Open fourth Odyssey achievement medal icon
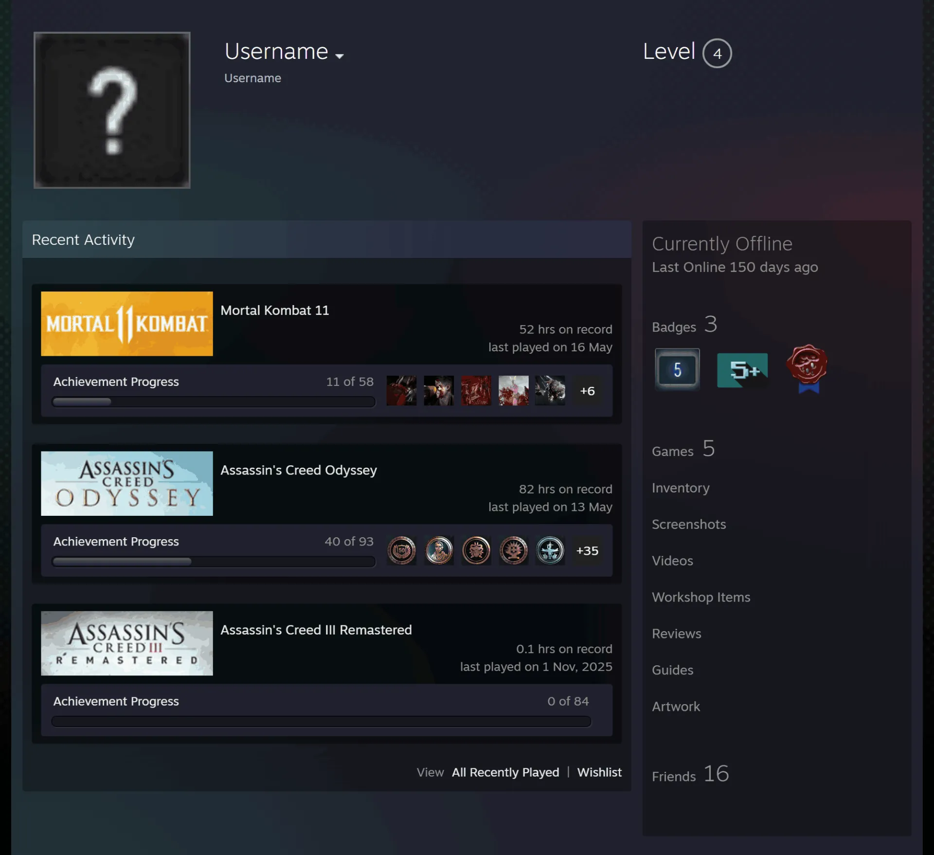This screenshot has width=934, height=855. coord(513,550)
